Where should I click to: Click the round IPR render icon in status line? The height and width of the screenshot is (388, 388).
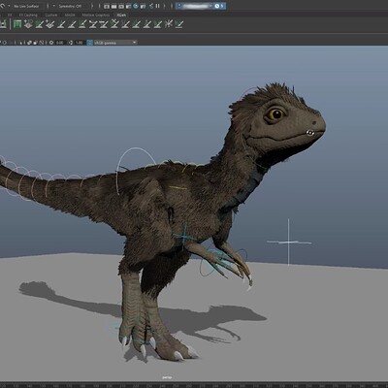pos(136,6)
